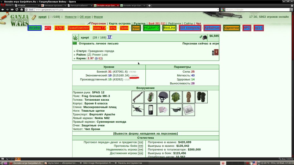
Task: Switch to the last Онлайн игра Gan... tab
Action: click(x=133, y=6)
